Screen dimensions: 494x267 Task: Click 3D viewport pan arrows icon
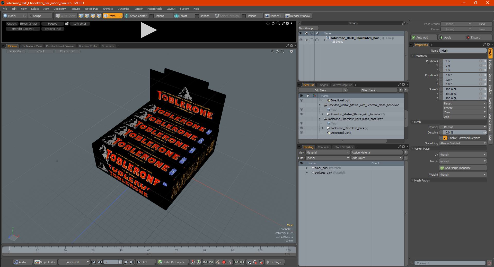(x=272, y=51)
